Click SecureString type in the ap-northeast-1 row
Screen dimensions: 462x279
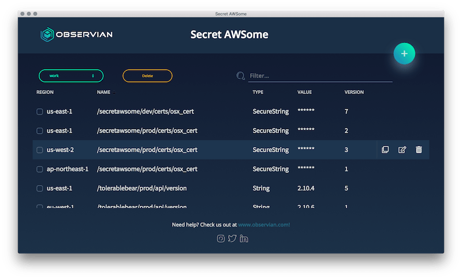click(x=270, y=169)
